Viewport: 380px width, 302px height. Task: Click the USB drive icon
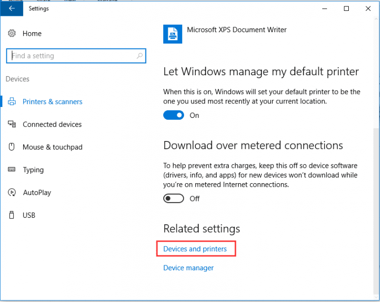tap(12, 215)
